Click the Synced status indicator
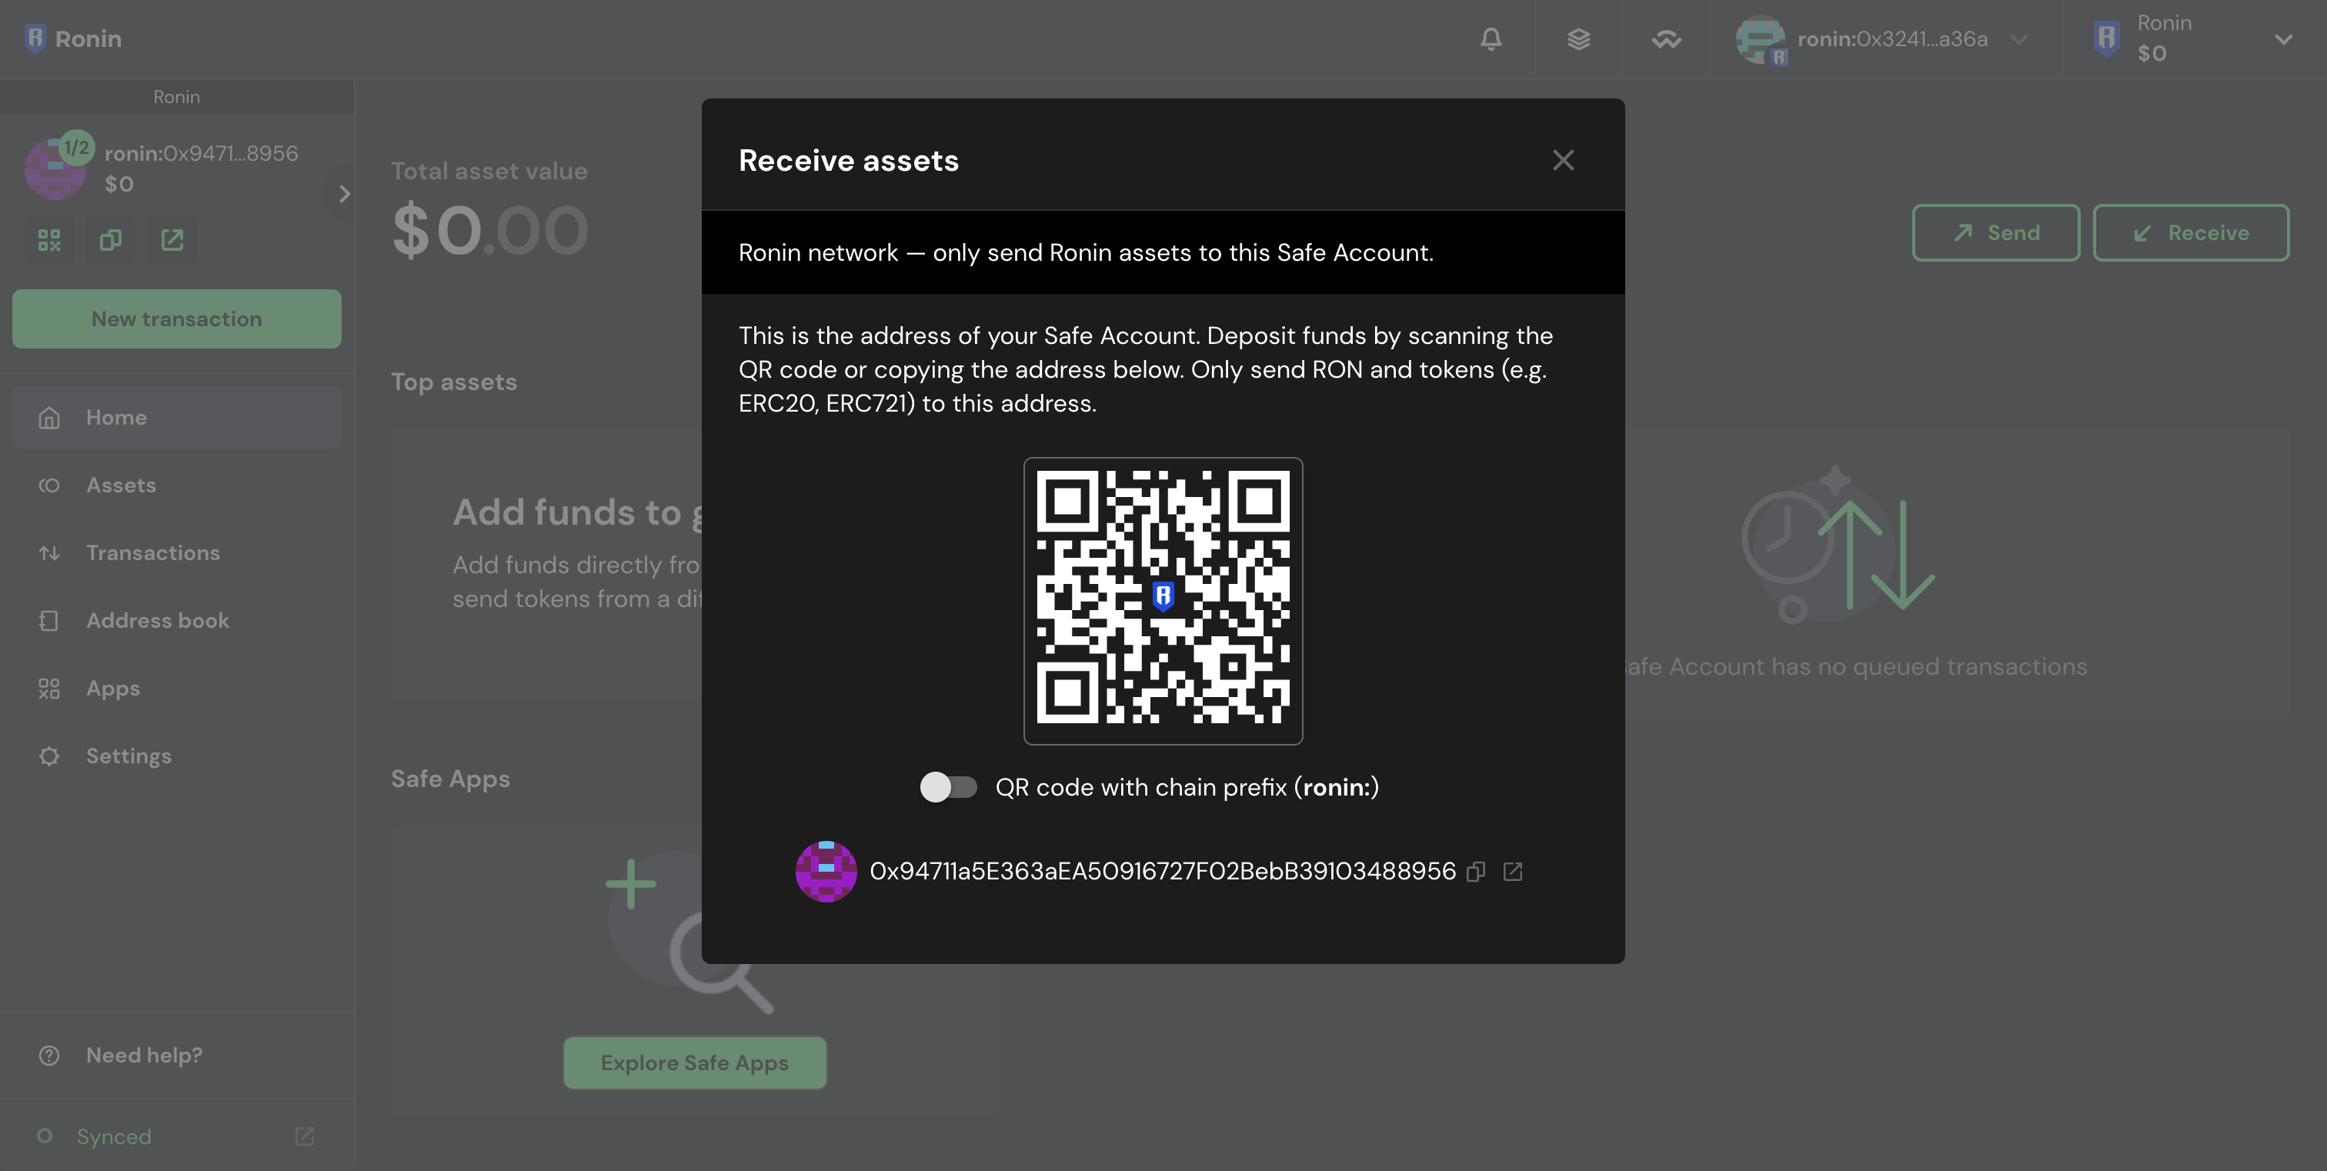Screen dimensions: 2327x1171 93,1136
